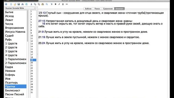Select book 2 Царств

(x=16, y=47)
